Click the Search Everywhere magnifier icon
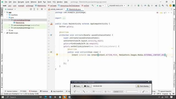176x99 pixels. pos(167,5)
